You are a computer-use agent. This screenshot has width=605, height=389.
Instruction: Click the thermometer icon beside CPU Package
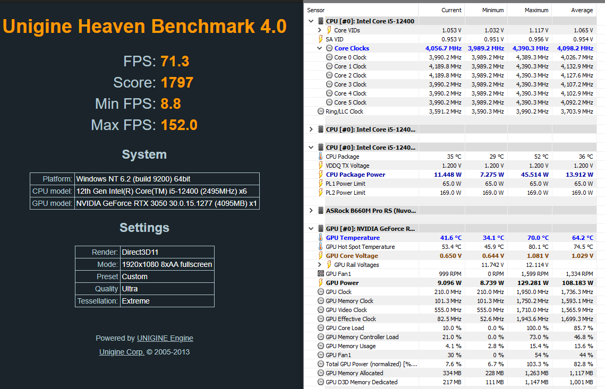point(320,156)
